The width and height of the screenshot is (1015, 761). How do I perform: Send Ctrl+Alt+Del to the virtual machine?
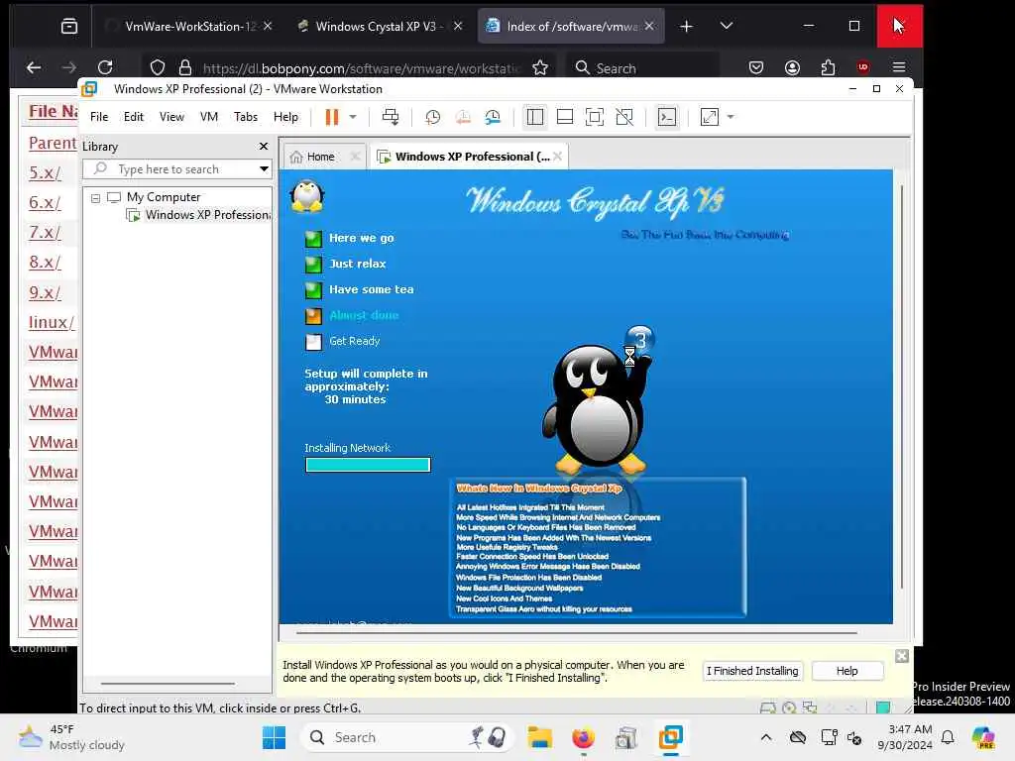pyautogui.click(x=391, y=117)
